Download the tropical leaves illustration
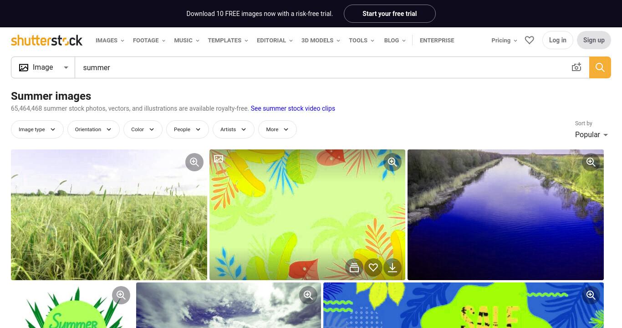 [x=393, y=267]
